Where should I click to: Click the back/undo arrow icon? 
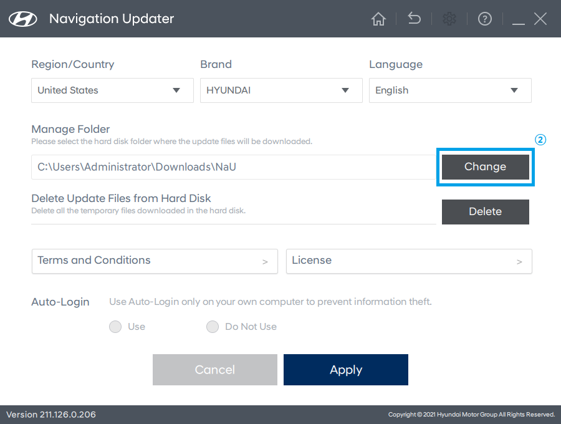click(414, 19)
